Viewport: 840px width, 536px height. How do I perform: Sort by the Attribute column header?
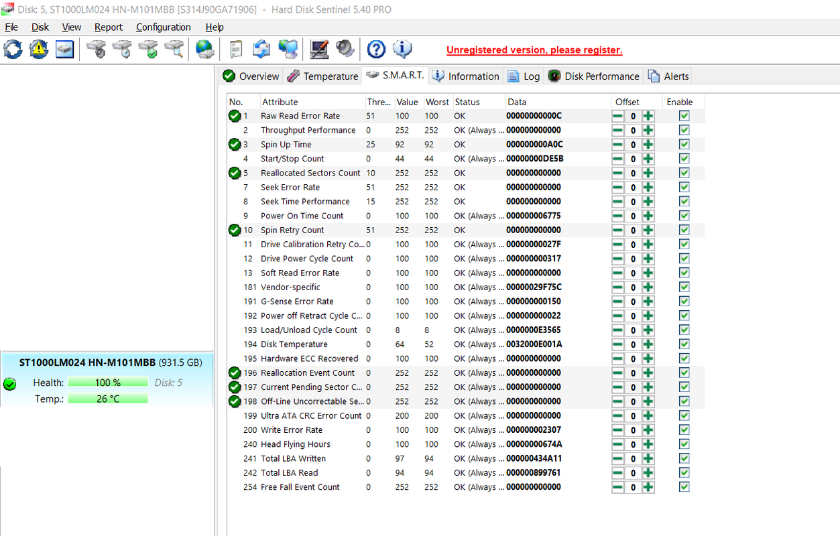tap(312, 102)
